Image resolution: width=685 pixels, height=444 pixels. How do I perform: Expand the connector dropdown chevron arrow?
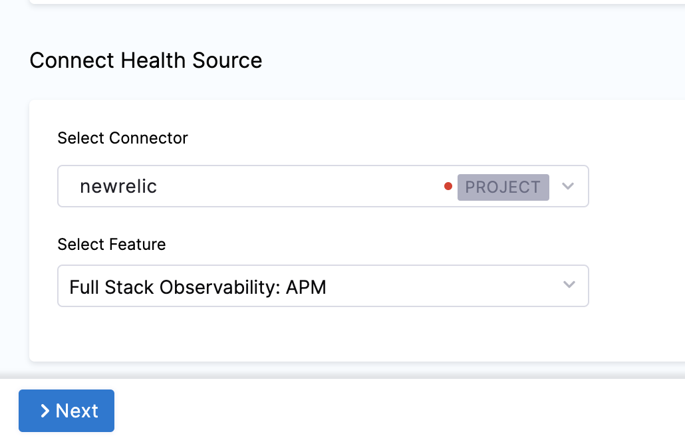[x=567, y=186]
